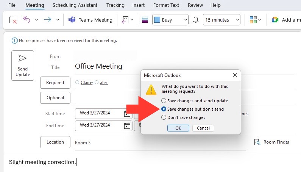Expand the meeting notes dropdown arrow

[x=132, y=20]
